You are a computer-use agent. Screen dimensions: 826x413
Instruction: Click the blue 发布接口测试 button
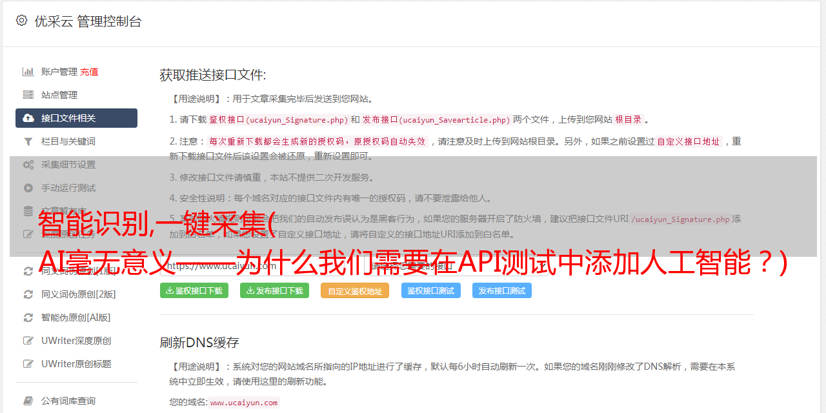[x=502, y=290]
